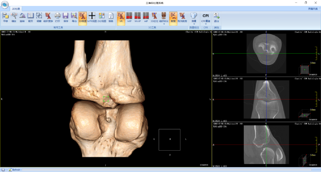Click the 三维后处理系统 window title

point(155,3)
